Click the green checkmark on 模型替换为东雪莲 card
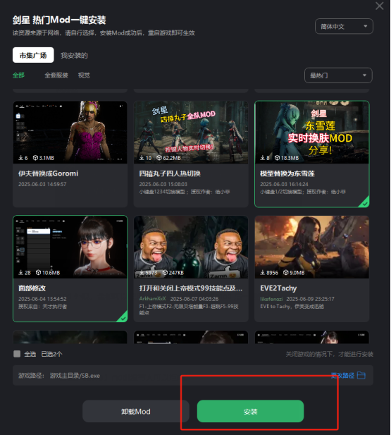Image resolution: width=391 pixels, height=435 pixels. coord(365,204)
